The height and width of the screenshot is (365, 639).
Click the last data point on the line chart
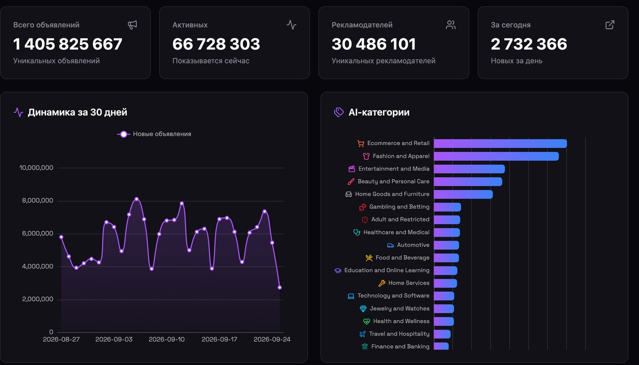pyautogui.click(x=280, y=287)
